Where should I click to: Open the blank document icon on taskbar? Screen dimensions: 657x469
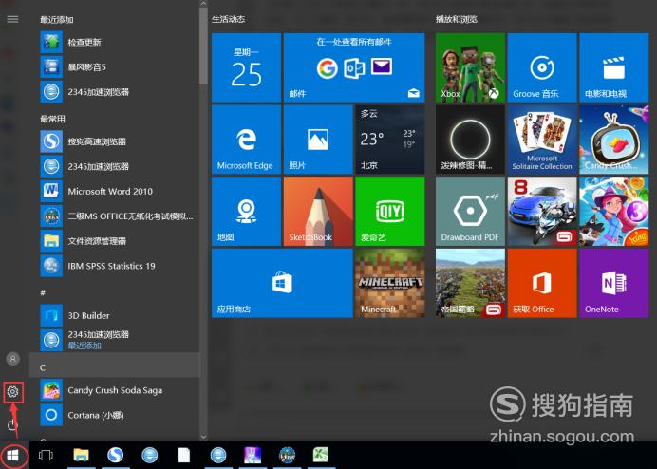(184, 455)
